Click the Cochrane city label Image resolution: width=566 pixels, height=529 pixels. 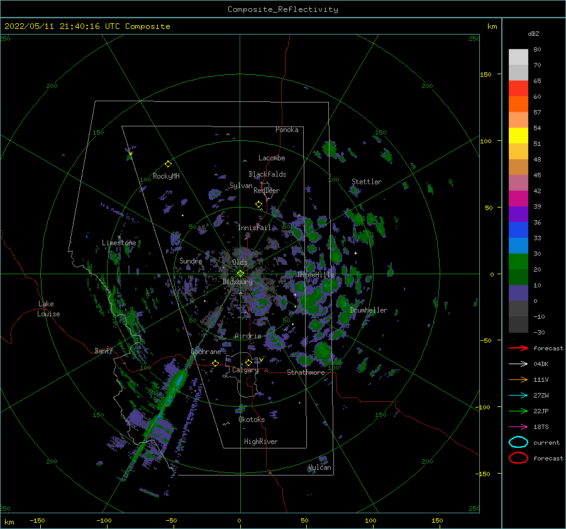[206, 352]
